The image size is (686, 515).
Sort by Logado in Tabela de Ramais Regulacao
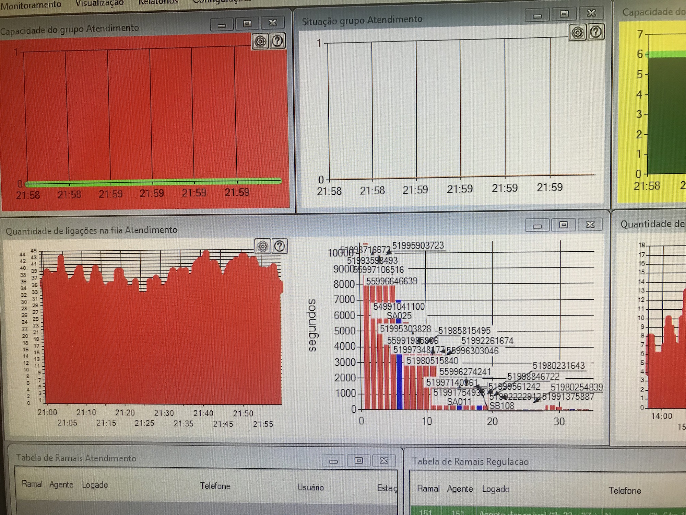coord(496,489)
